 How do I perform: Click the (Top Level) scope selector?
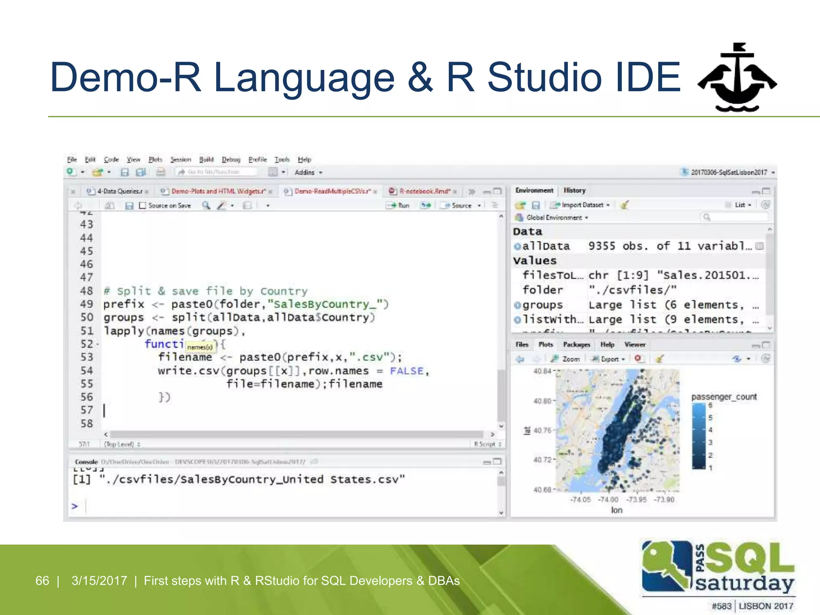pos(122,444)
